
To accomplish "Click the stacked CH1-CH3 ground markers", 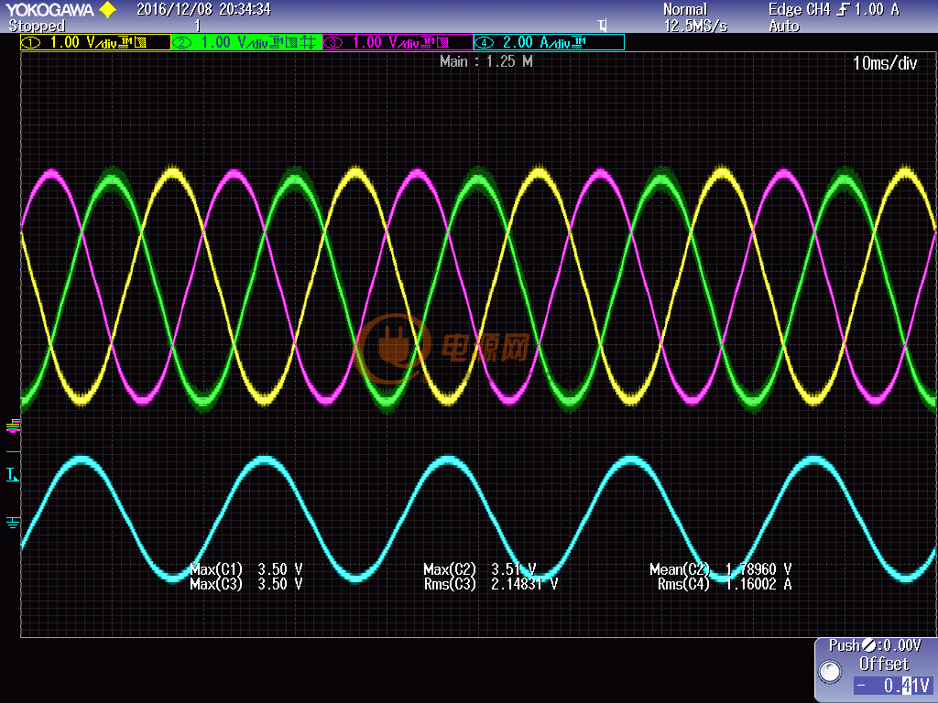I will (x=13, y=426).
